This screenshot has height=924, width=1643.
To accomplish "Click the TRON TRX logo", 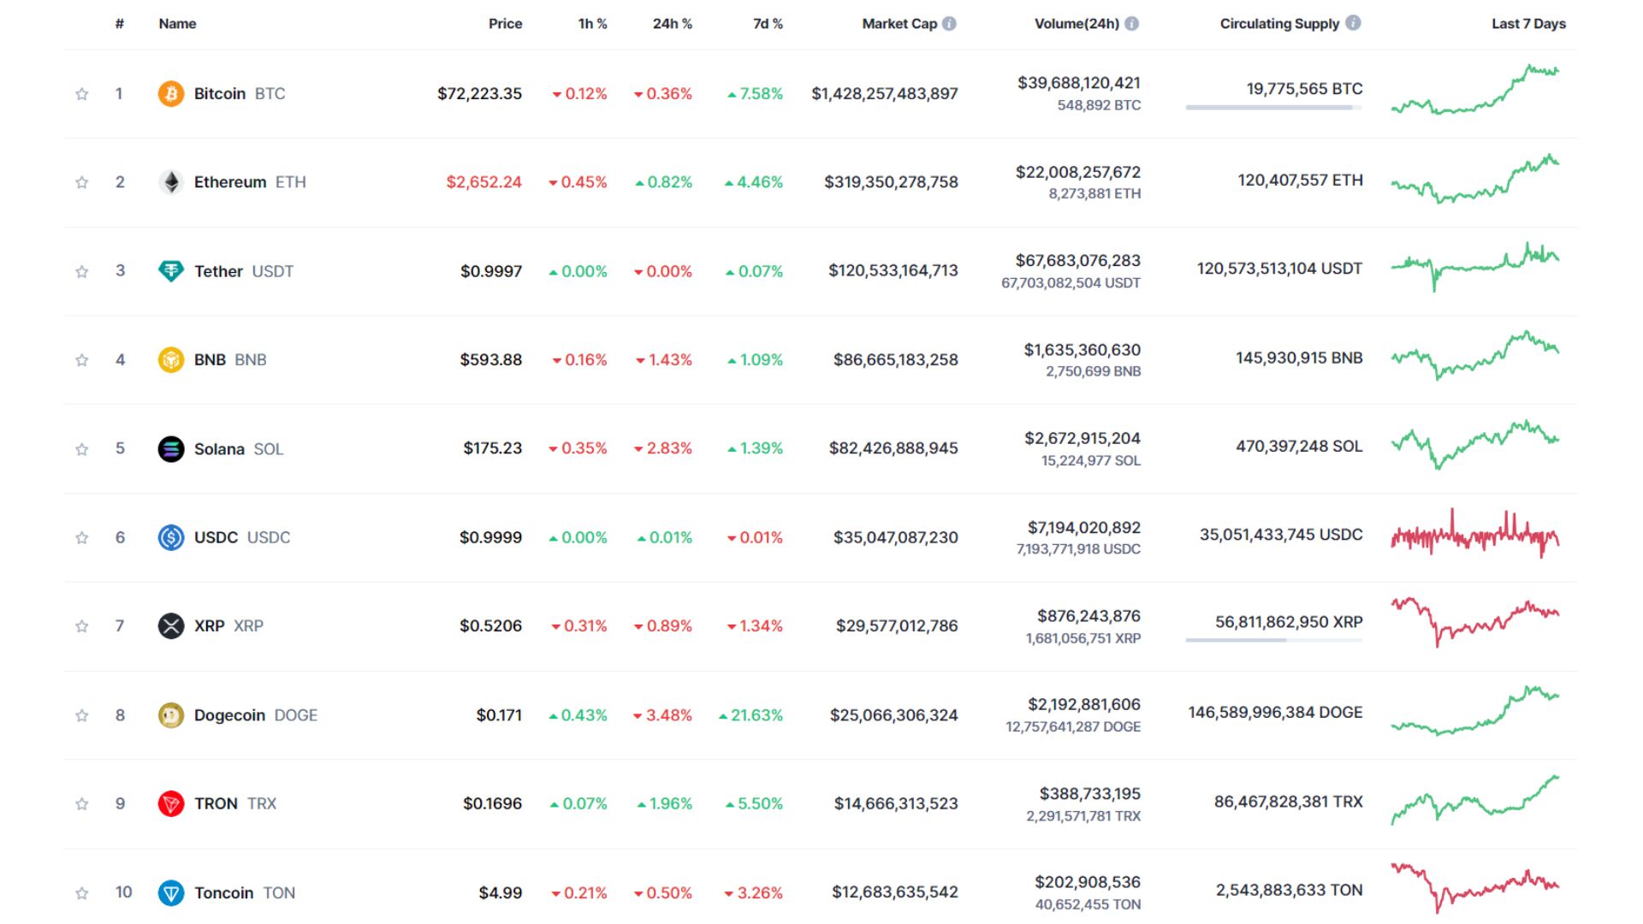I will (x=171, y=803).
